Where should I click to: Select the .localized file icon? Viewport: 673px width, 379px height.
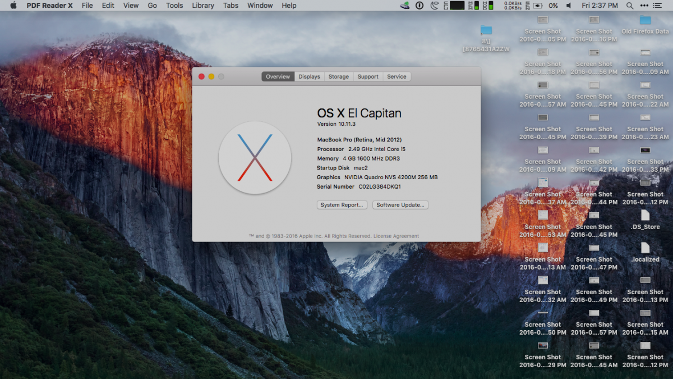coord(645,248)
